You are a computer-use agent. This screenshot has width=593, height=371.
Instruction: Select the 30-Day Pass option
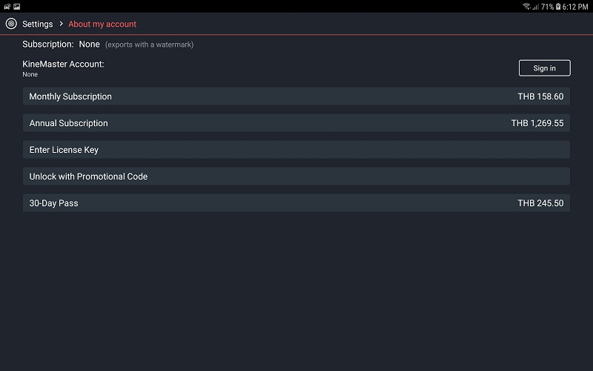tap(53, 203)
